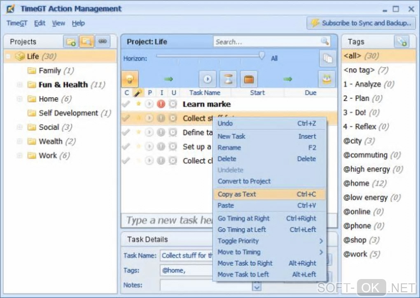The width and height of the screenshot is (420, 298).
Task: Expand the Work folder node
Action: [19, 155]
